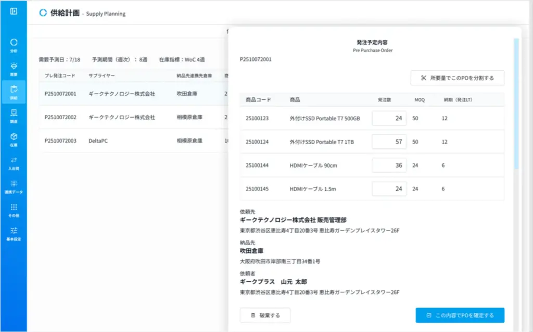The image size is (533, 332).
Task: Click 吹田倉庫 in the P2510072001 row
Action: point(187,94)
